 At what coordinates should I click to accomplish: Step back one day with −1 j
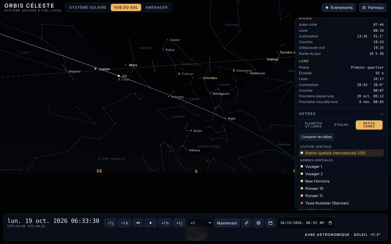coord(110,223)
